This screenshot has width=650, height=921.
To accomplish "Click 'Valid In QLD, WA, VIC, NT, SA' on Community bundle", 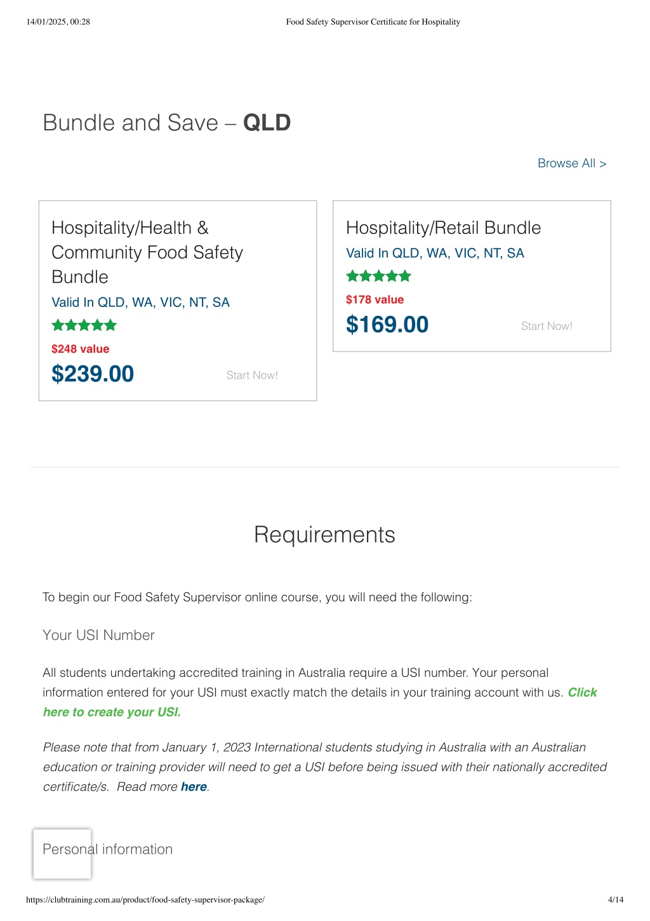I will tap(140, 303).
